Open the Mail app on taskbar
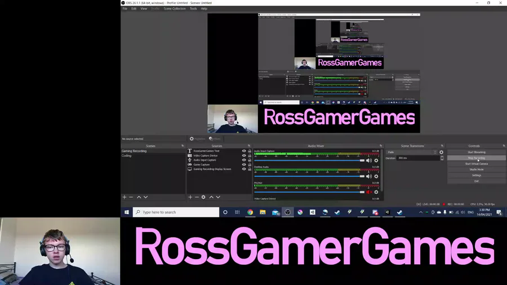Image resolution: width=507 pixels, height=285 pixels. (275, 212)
